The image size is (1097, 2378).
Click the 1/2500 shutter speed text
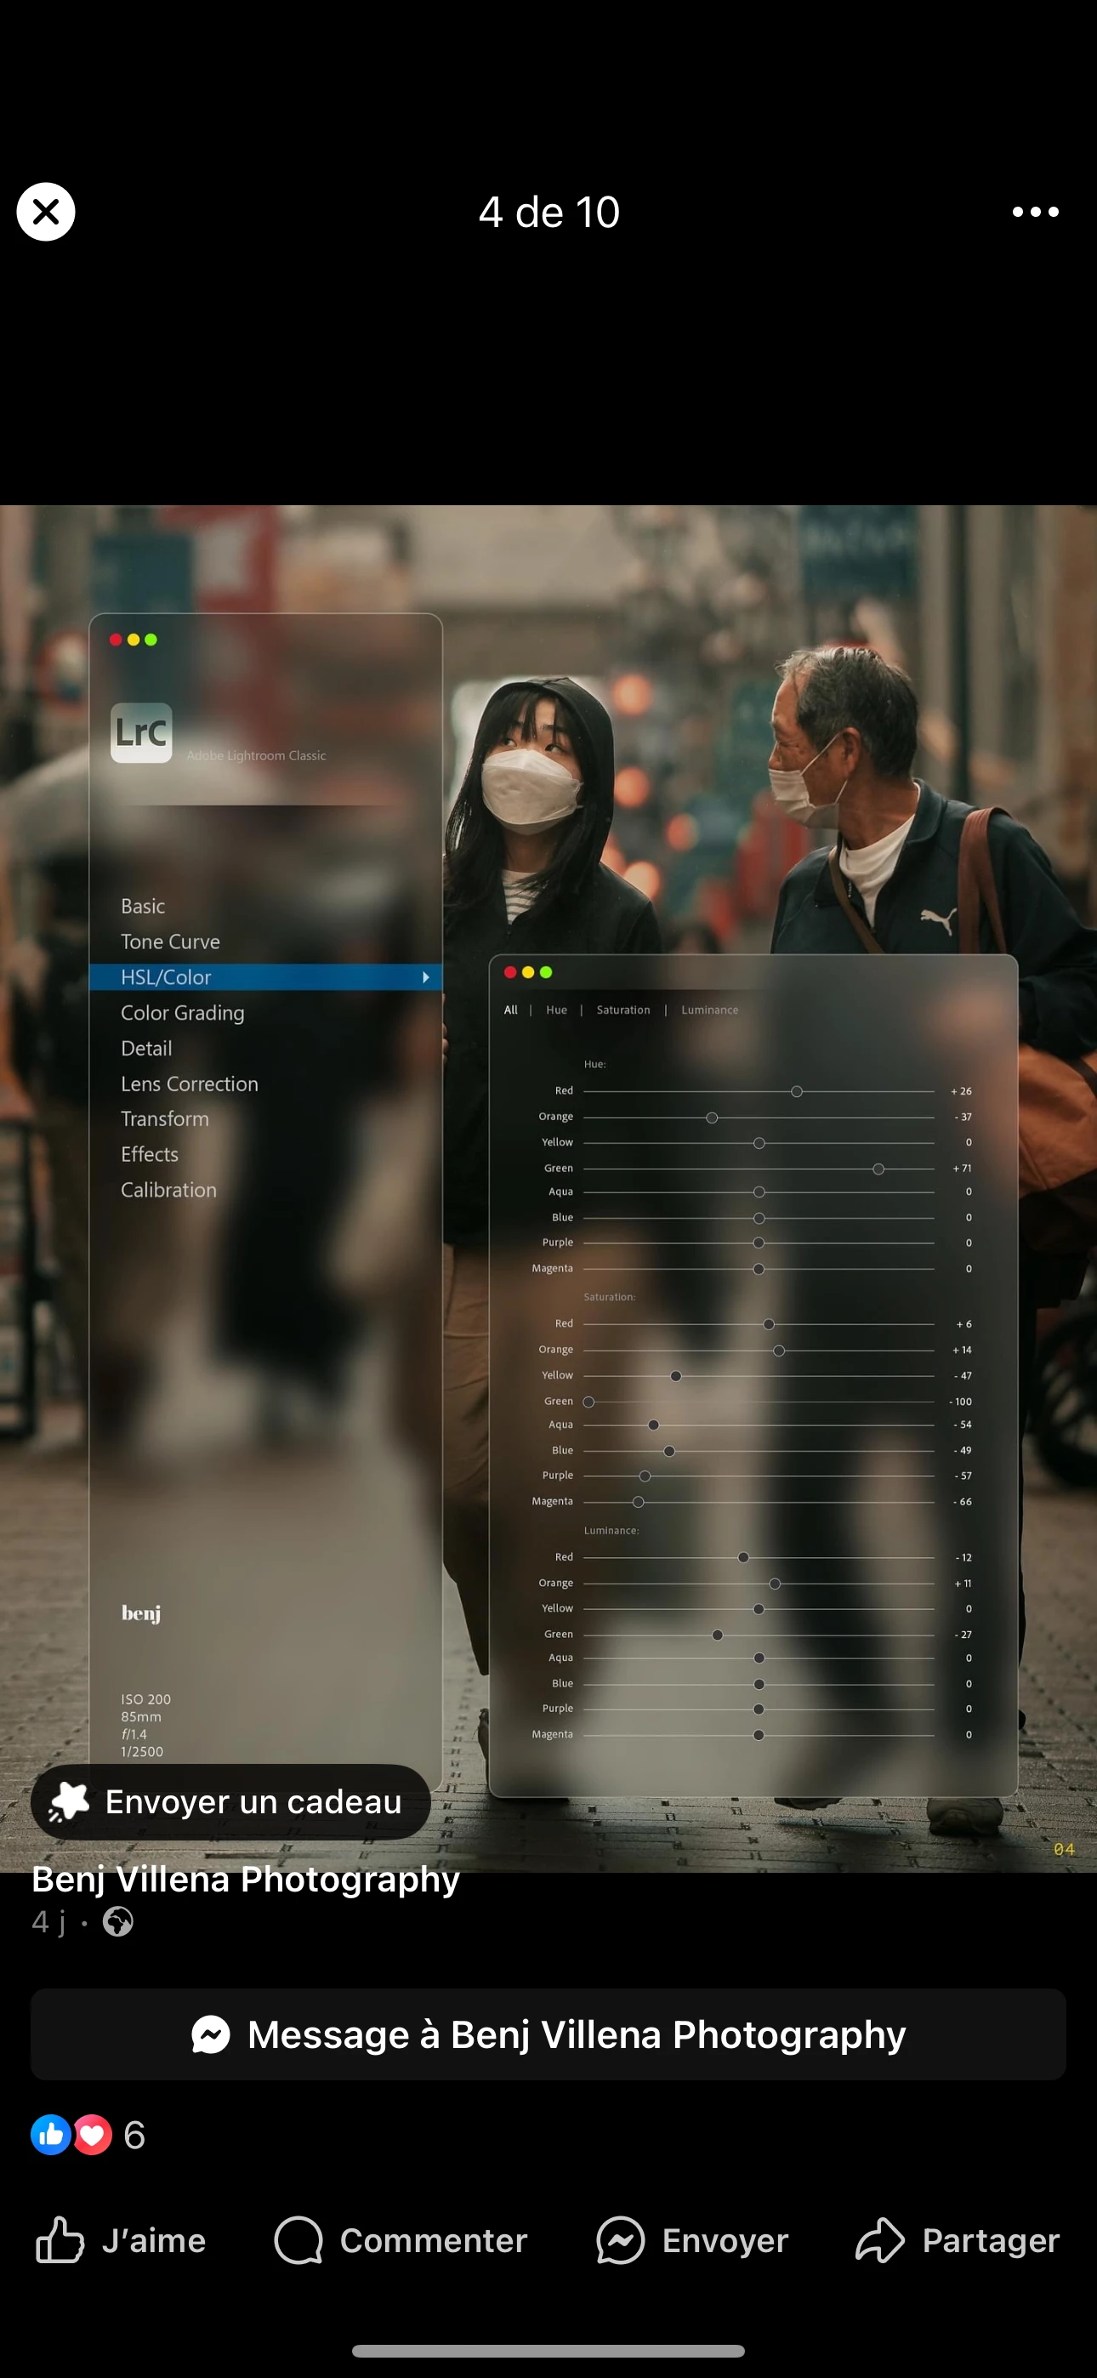pyautogui.click(x=142, y=1752)
